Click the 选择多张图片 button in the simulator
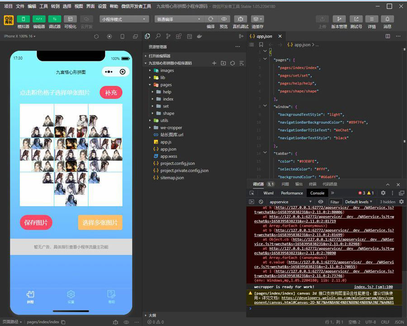This screenshot has height=326, width=407. (100, 223)
